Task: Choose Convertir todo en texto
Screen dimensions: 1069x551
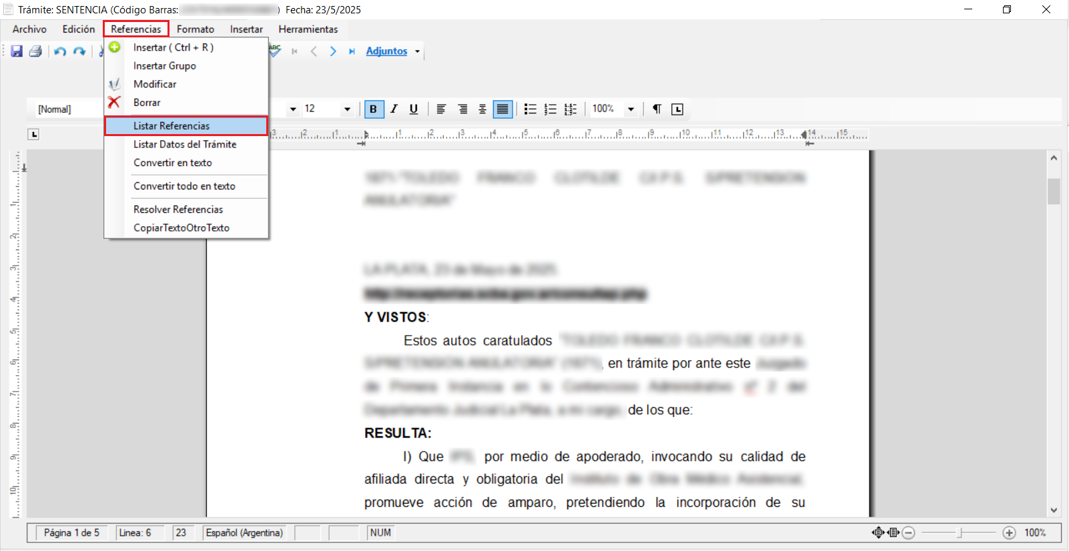Action: tap(184, 186)
